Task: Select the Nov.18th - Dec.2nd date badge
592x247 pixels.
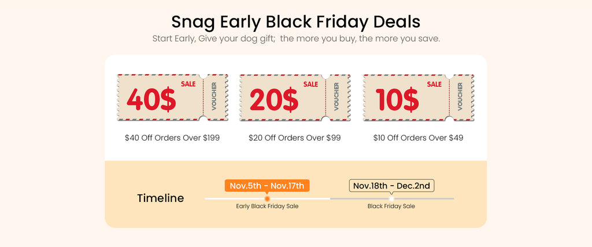Action: pos(391,186)
